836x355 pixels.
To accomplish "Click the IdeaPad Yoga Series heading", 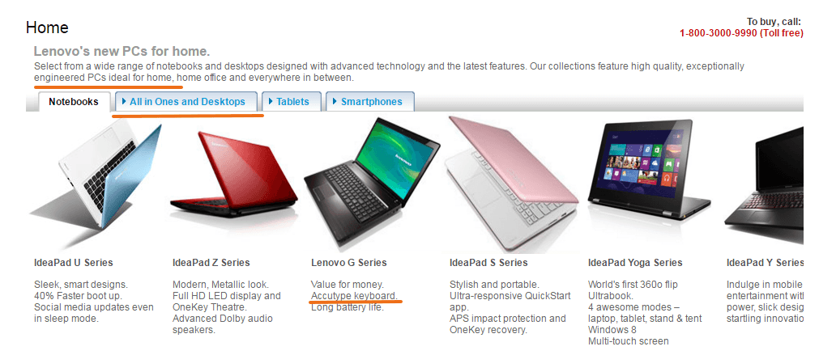I will (x=635, y=263).
